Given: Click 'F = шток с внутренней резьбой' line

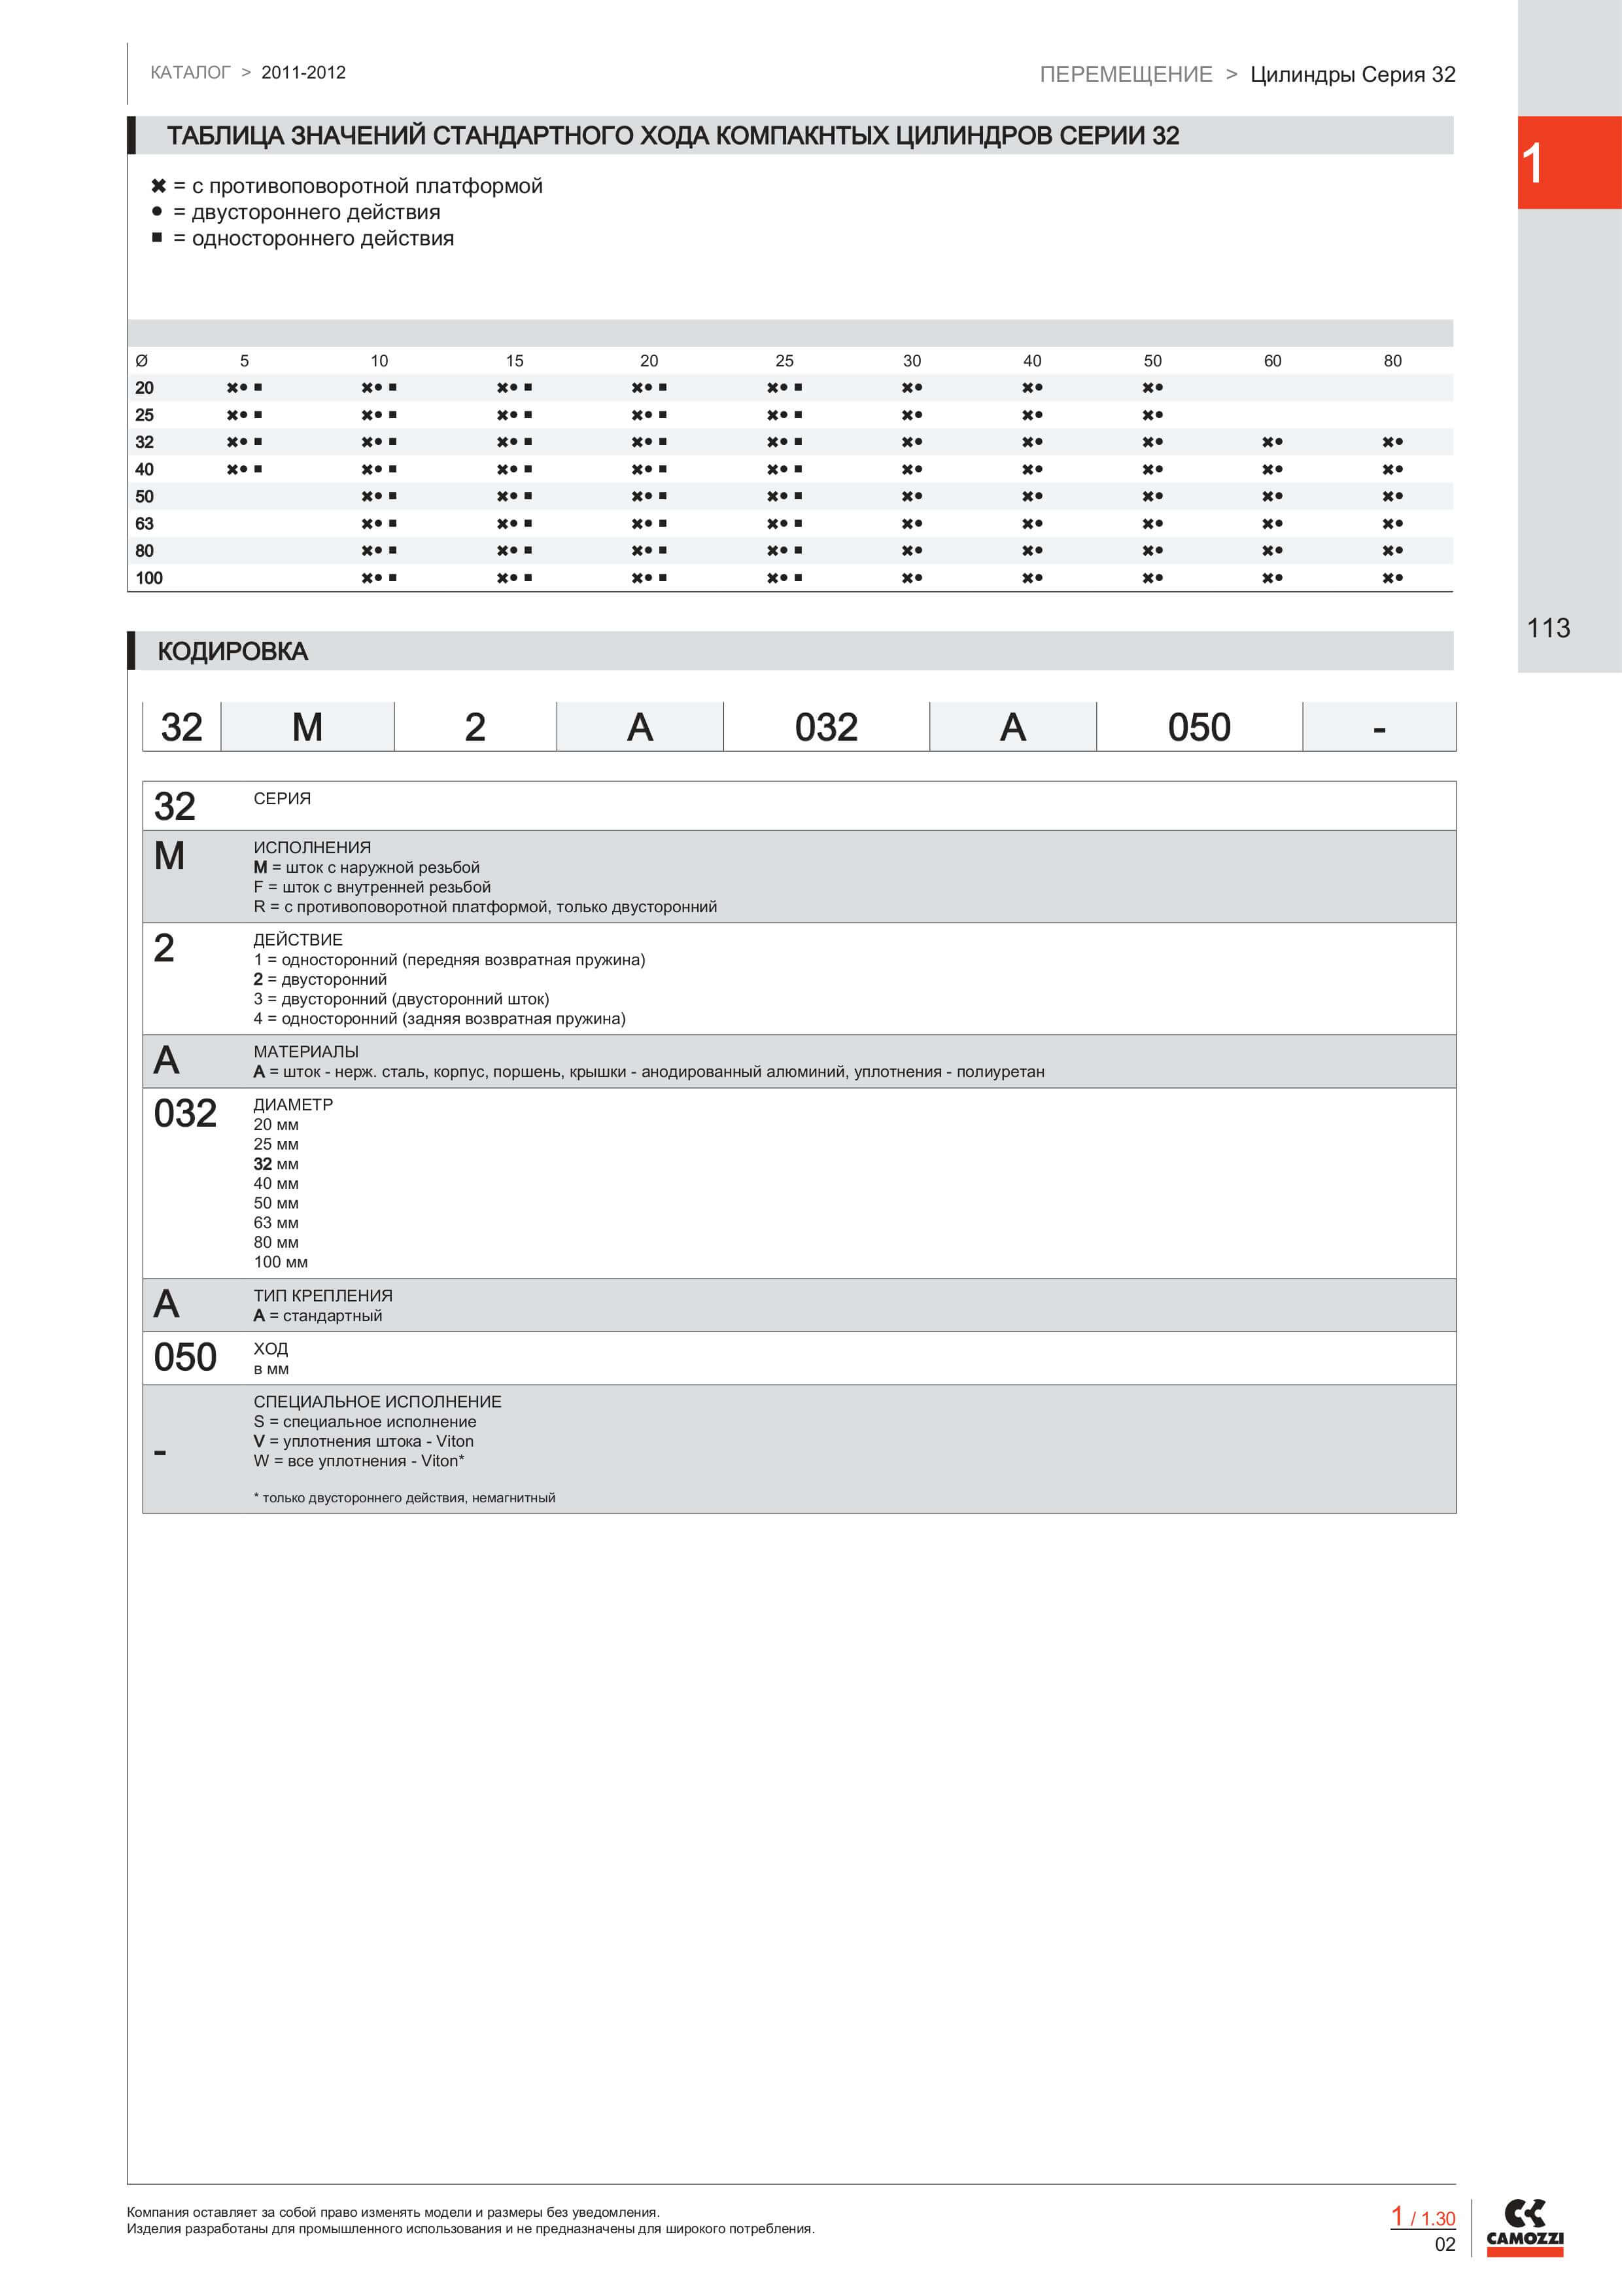Looking at the screenshot, I should click(371, 887).
